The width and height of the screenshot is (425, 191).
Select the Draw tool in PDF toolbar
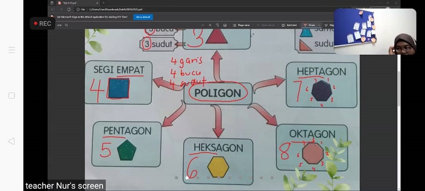310,25
